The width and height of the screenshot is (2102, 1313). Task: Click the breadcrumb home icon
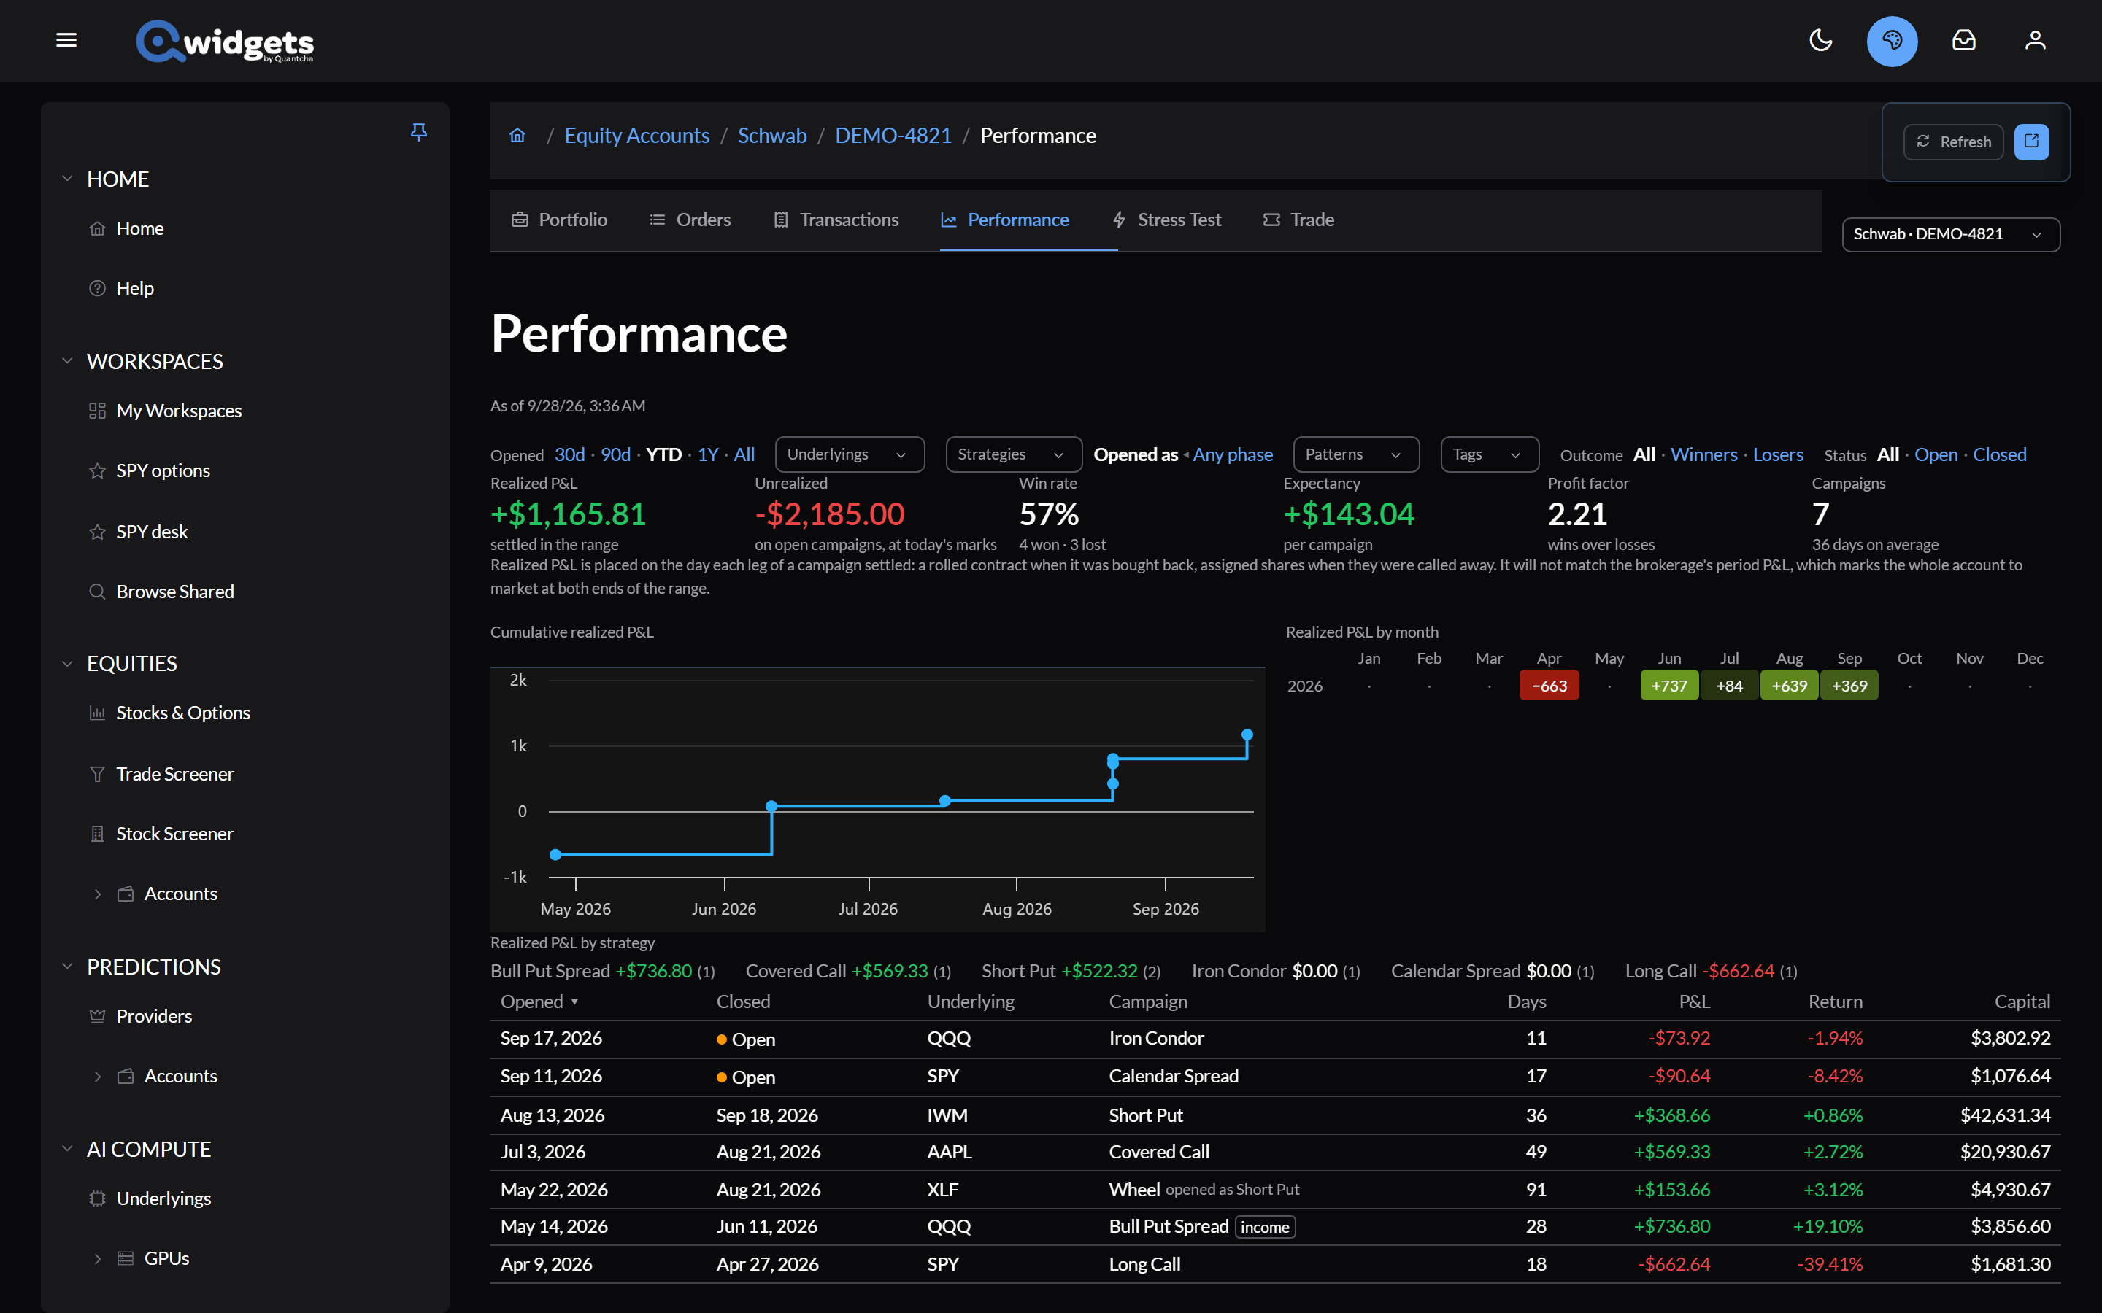tap(517, 136)
